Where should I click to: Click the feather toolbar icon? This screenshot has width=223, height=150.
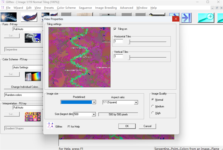pos(29,17)
